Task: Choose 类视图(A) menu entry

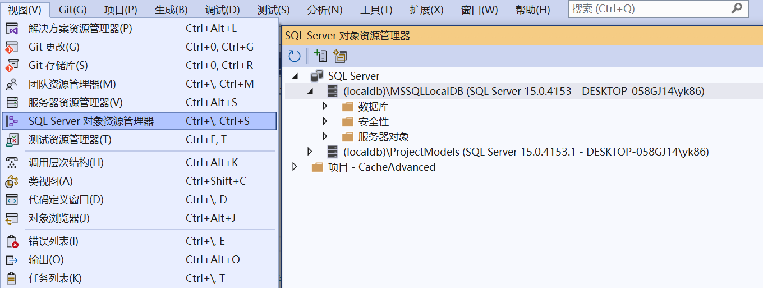Action: [139, 181]
